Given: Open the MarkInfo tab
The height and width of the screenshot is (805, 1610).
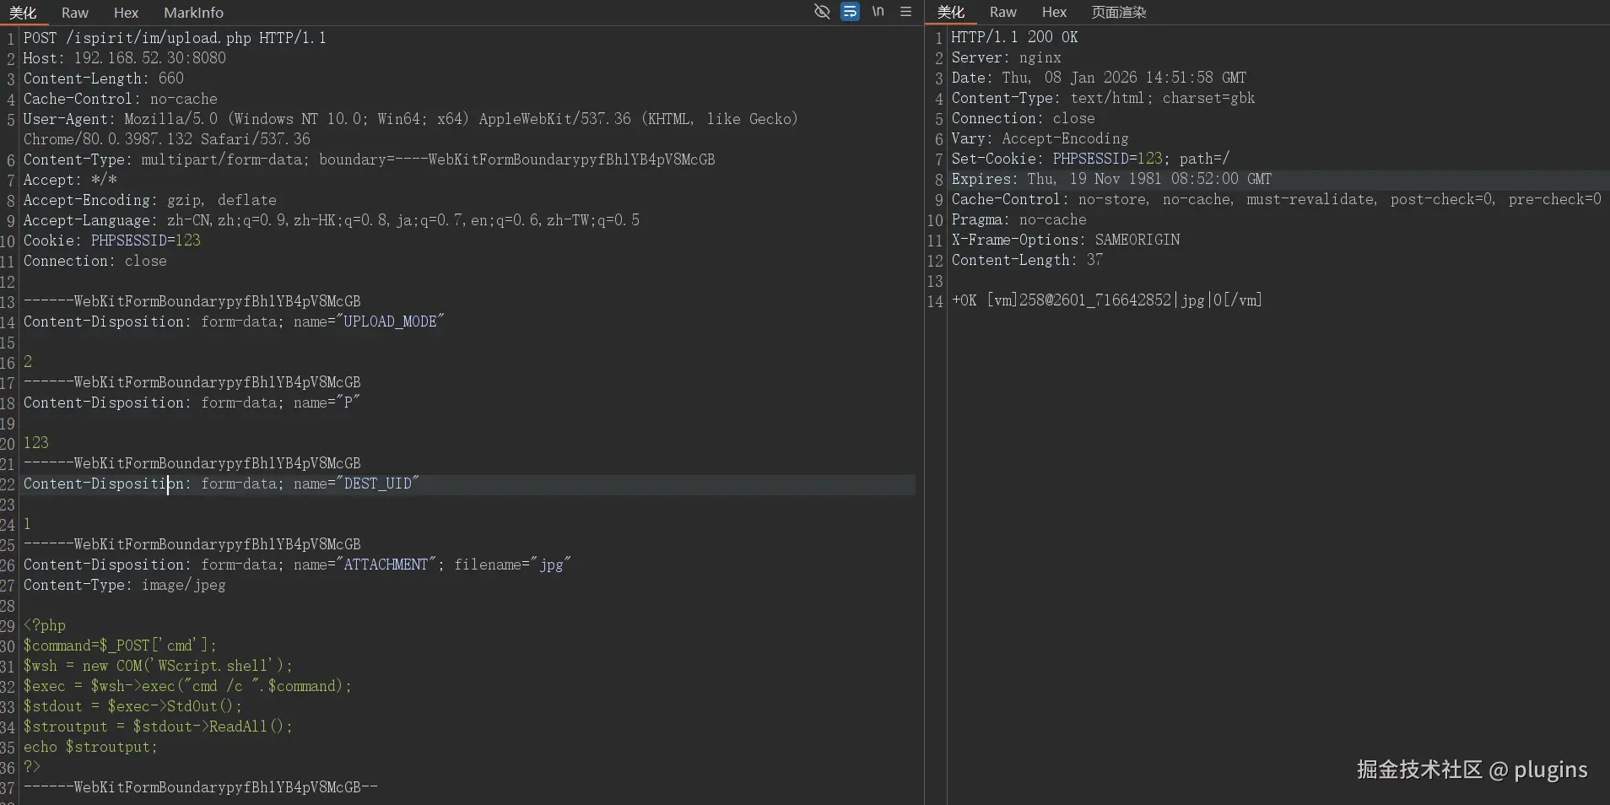Looking at the screenshot, I should click(x=193, y=13).
